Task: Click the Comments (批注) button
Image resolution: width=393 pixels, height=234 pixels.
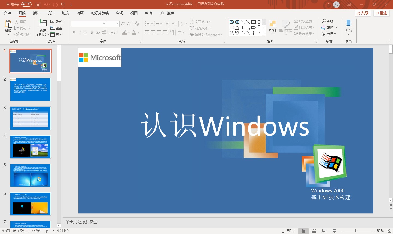Action: coord(381,13)
